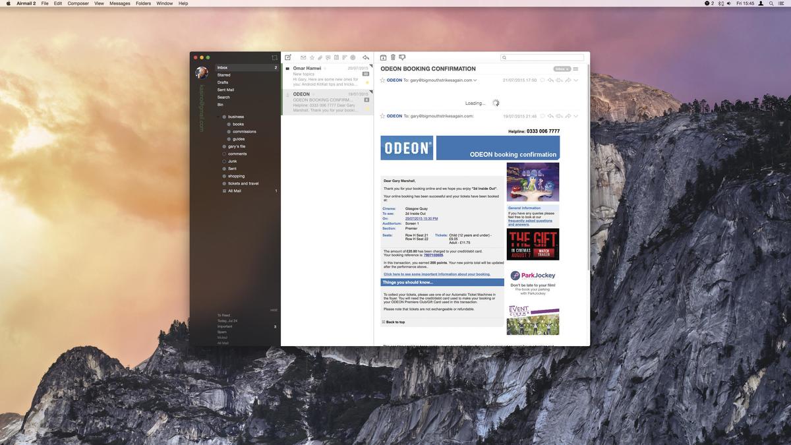Open the shopping label
This screenshot has width=791, height=445.
[236, 176]
